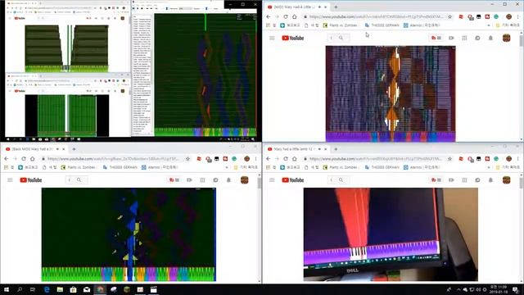524x295 pixels.
Task: Open the Plants vs. Zombies bookmark in the bottom-right window
Action: [341, 167]
